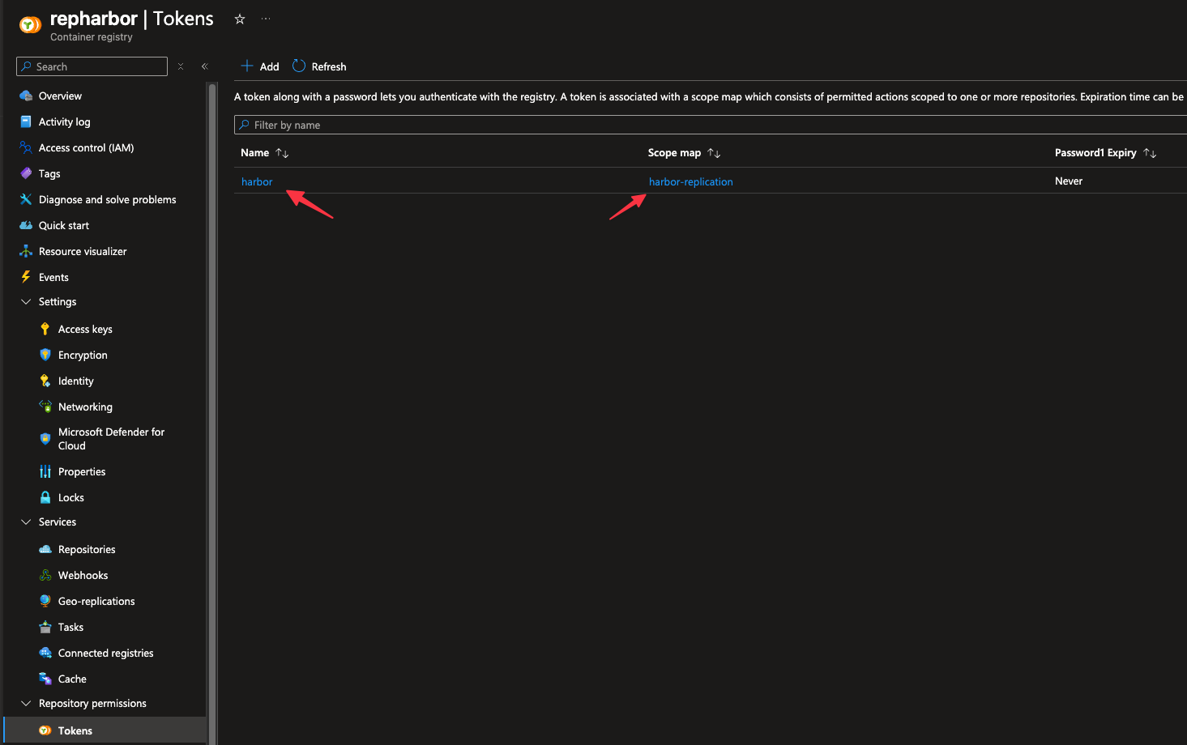
Task: Click the Overview cloud icon
Action: click(x=26, y=96)
